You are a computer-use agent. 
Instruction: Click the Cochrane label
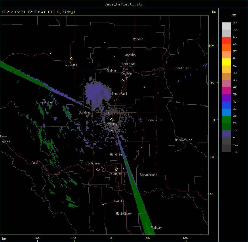coord(93,163)
